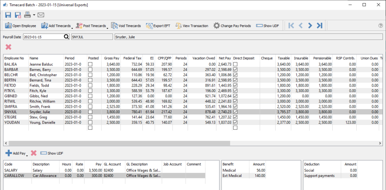386x190 pixels.
Task: Open View Transaction from the toolbar
Action: click(x=192, y=26)
